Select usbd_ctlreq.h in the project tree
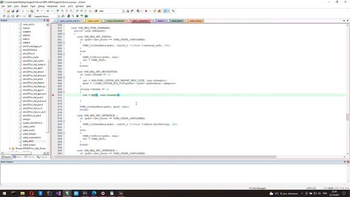 pos(29,134)
